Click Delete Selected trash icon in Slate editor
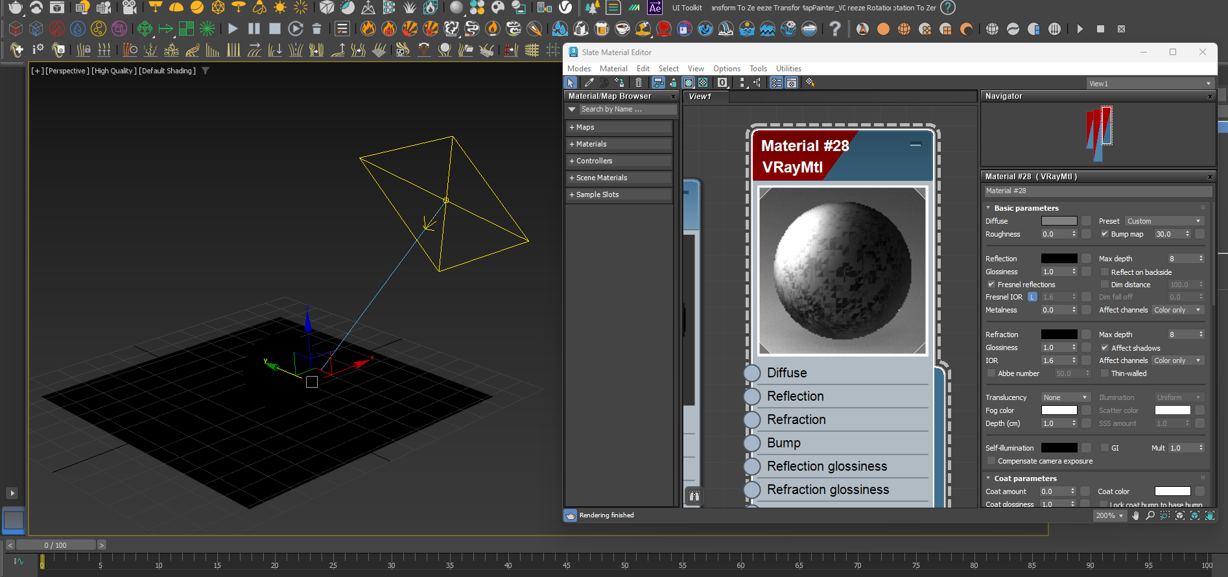Viewport: 1228px width, 577px height. click(639, 82)
